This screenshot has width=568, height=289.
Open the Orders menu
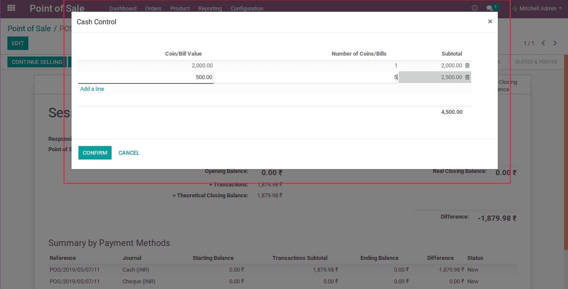point(153,8)
